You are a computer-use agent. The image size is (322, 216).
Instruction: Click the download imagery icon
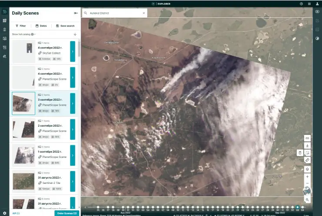pyautogui.click(x=307, y=145)
